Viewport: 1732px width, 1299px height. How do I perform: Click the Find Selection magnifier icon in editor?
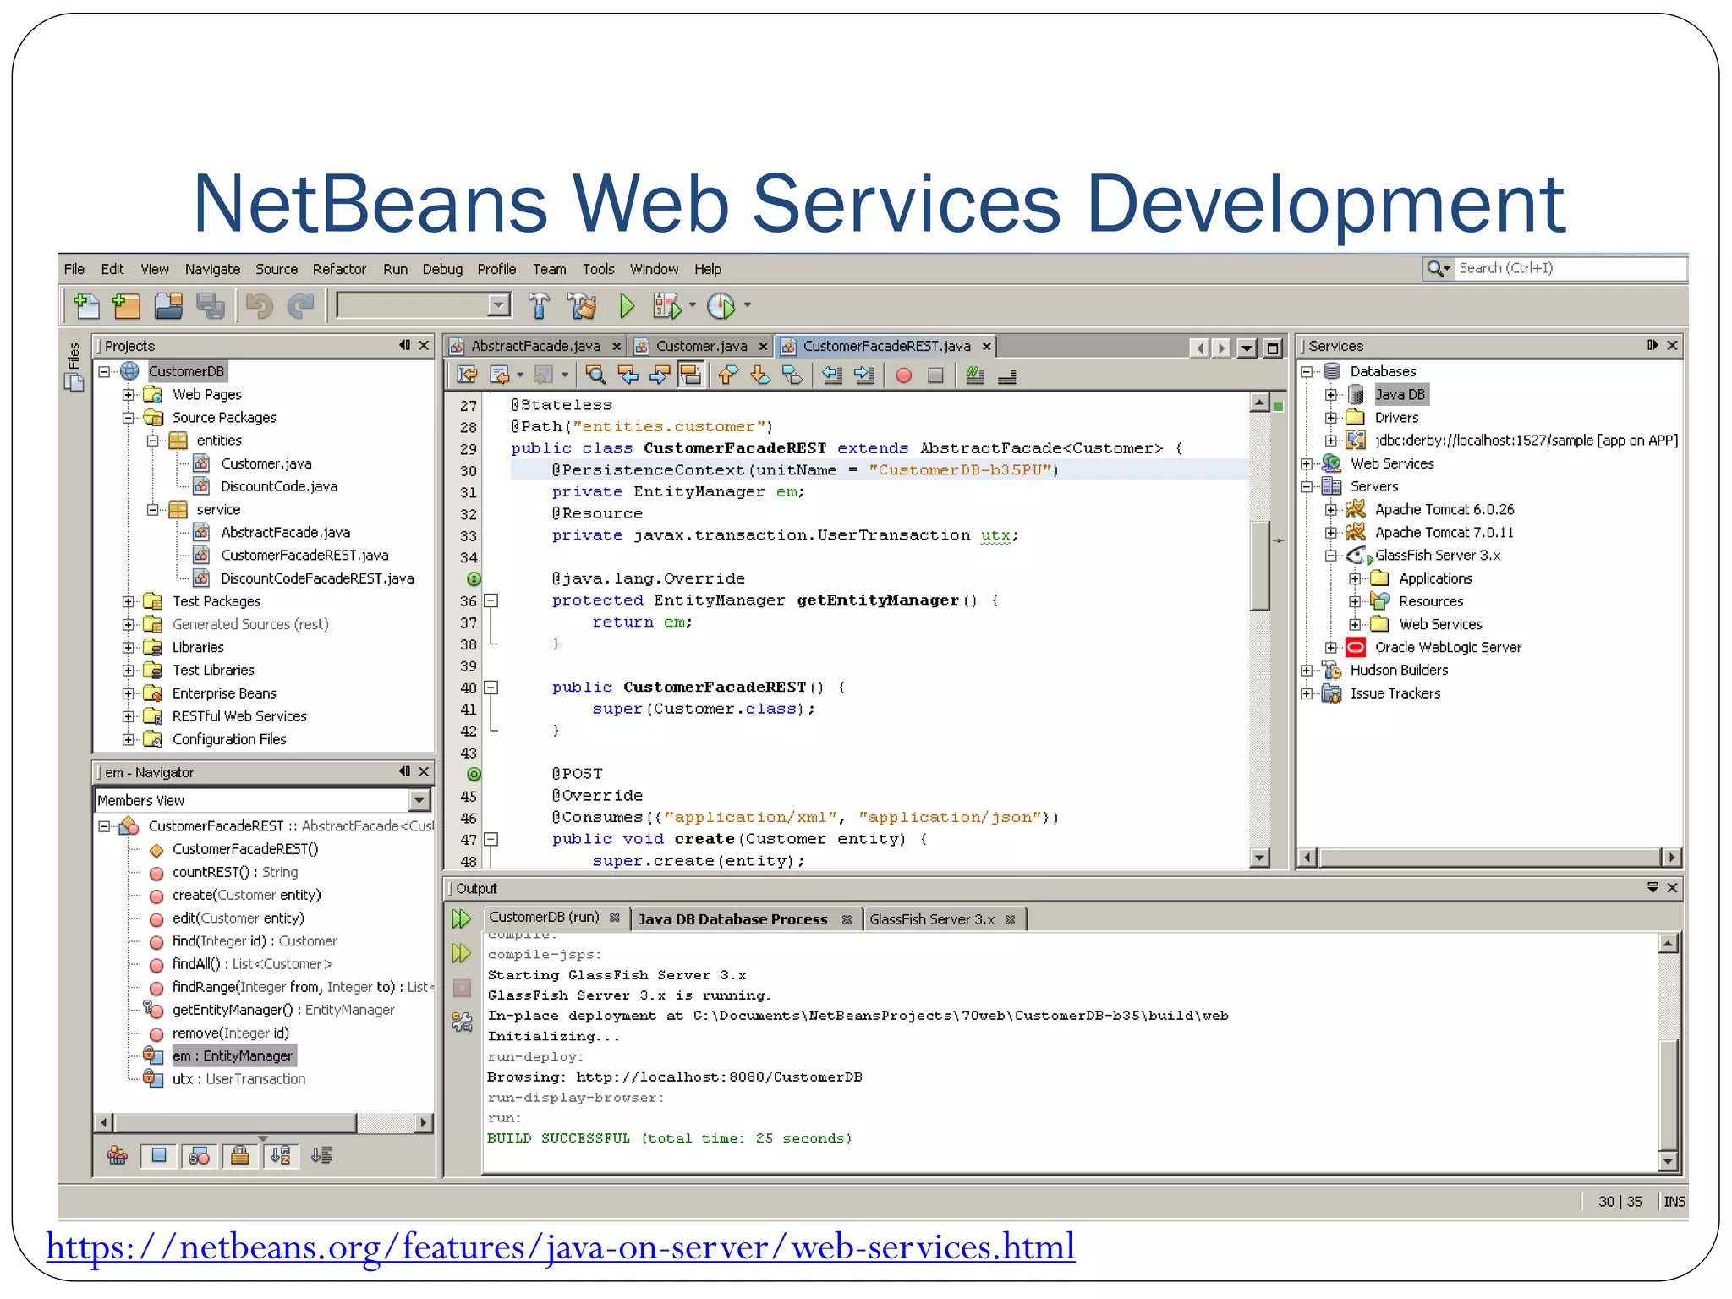click(595, 375)
